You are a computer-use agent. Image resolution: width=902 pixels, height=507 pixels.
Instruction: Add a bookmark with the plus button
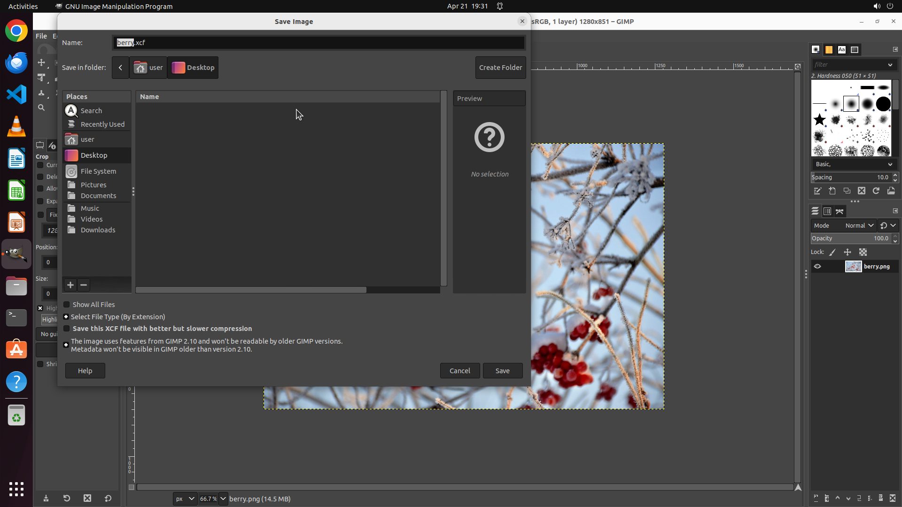[70, 285]
